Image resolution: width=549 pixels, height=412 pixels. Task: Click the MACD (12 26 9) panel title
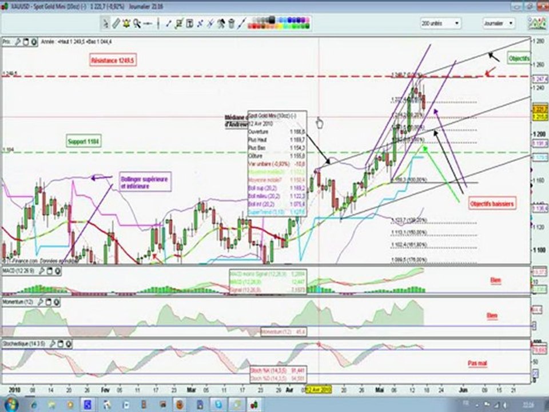[19, 271]
